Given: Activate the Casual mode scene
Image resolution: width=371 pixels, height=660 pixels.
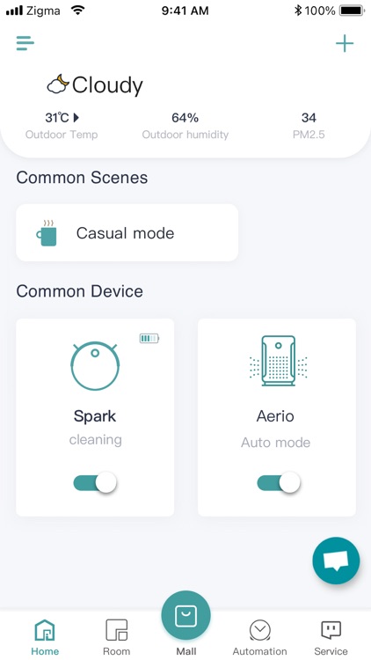Looking at the screenshot, I should tap(127, 233).
